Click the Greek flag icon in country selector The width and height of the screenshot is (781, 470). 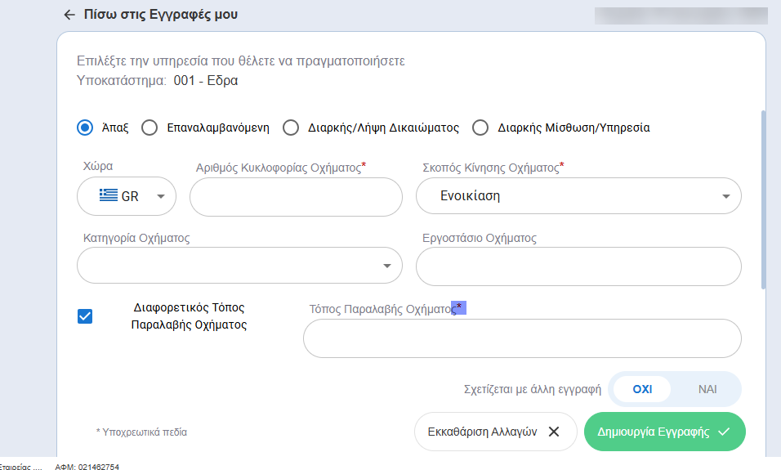coord(108,196)
